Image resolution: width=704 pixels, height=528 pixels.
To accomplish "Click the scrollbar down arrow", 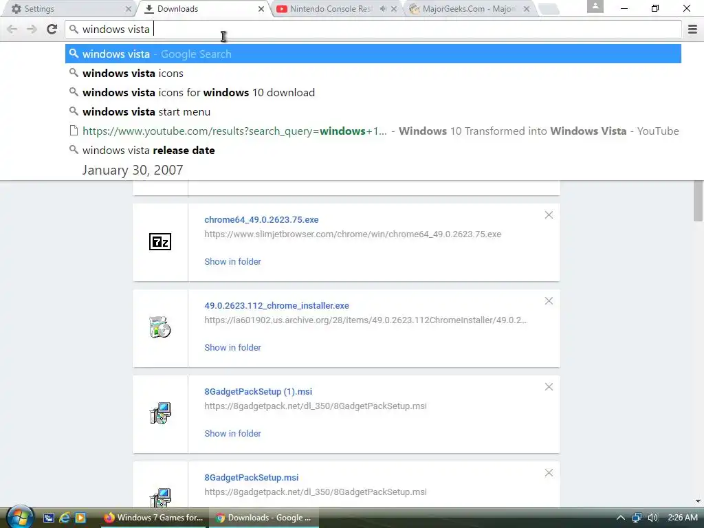I will coord(698,501).
